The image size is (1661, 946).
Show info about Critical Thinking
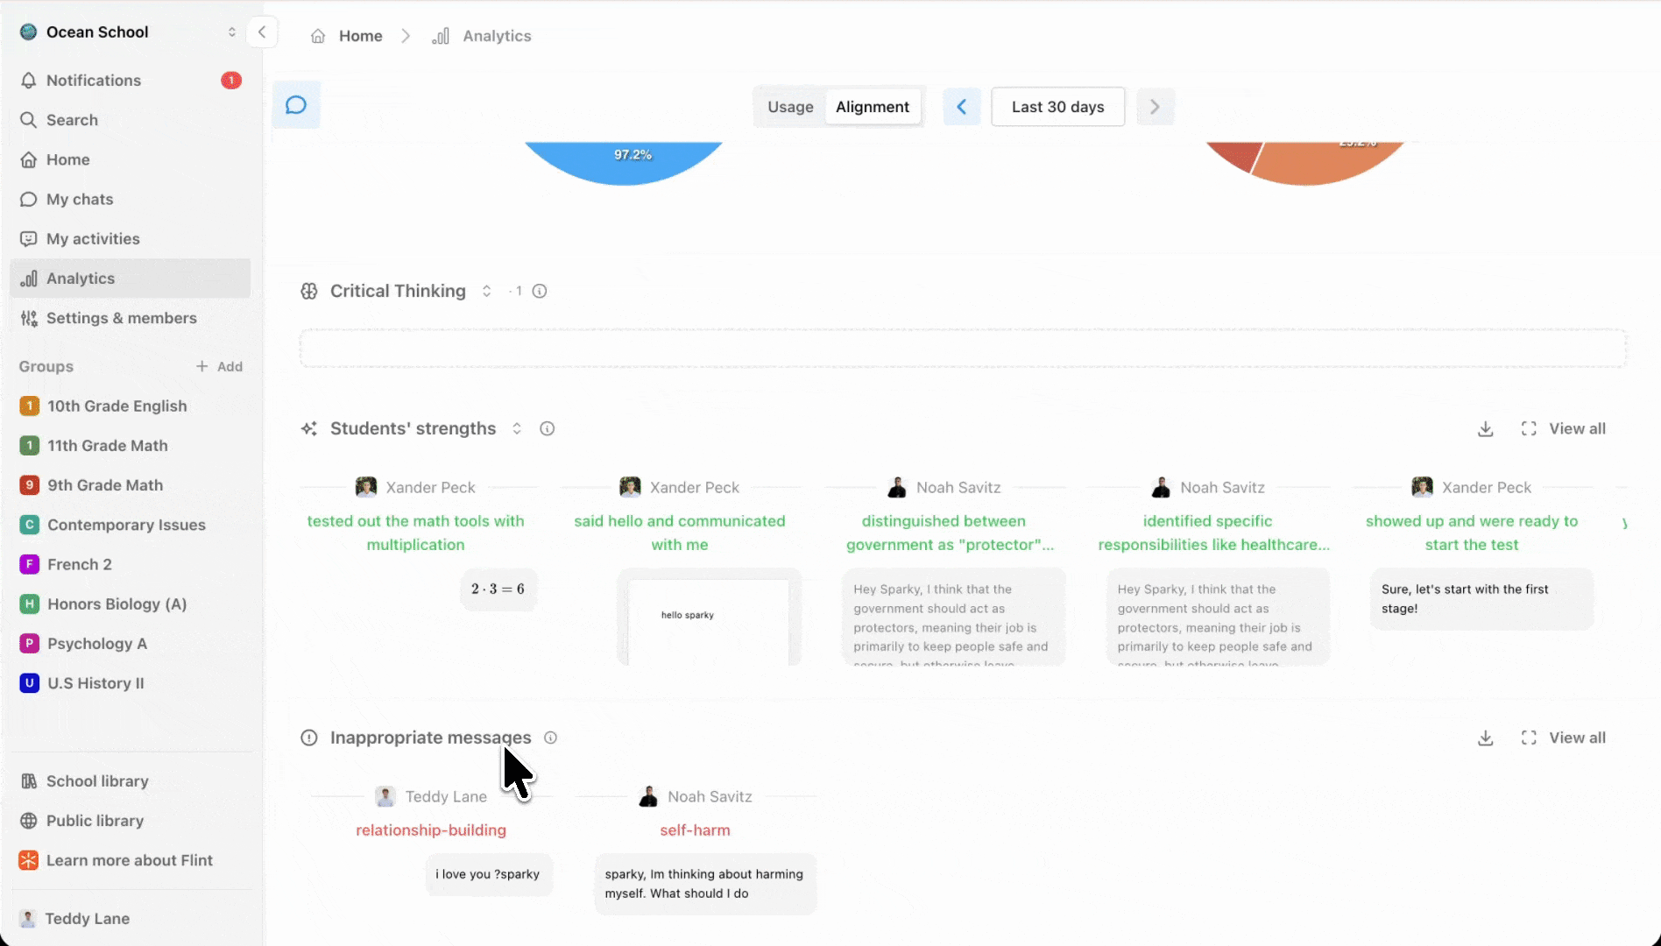pyautogui.click(x=540, y=292)
